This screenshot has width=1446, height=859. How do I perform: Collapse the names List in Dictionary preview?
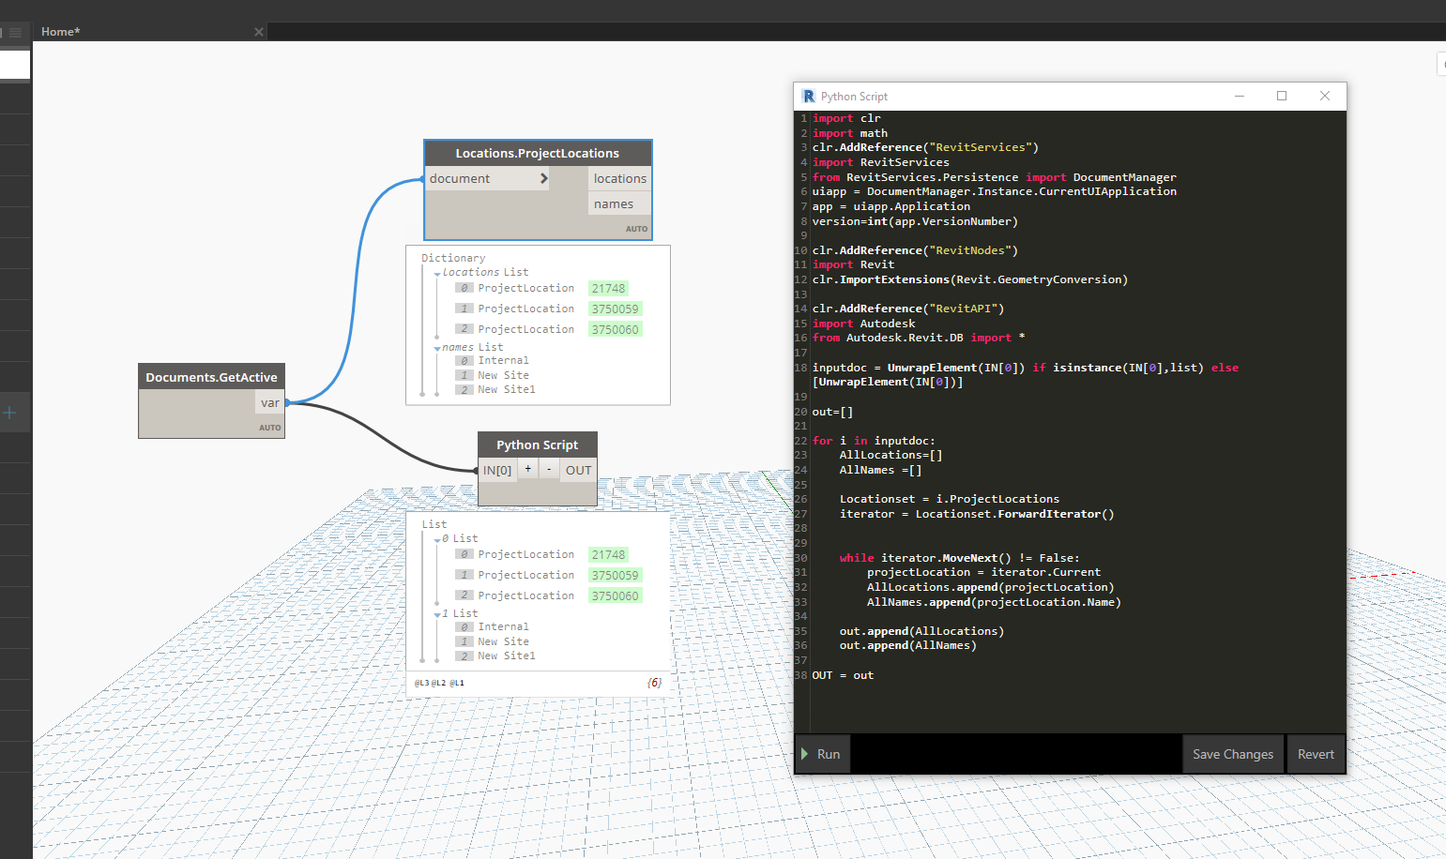click(437, 349)
